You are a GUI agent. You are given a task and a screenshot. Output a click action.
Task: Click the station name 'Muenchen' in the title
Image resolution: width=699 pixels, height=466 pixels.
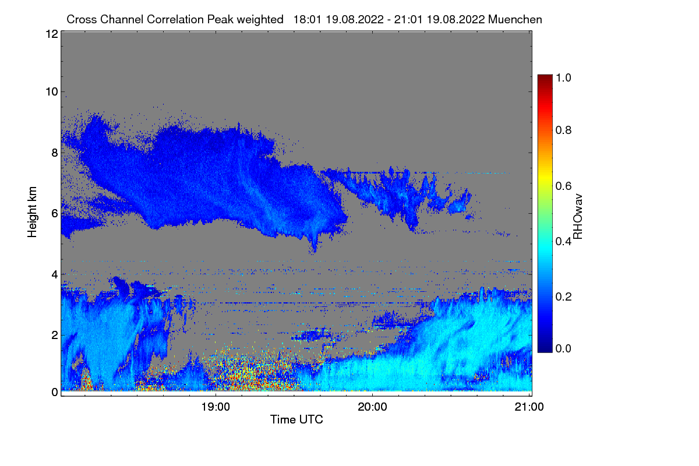point(516,19)
